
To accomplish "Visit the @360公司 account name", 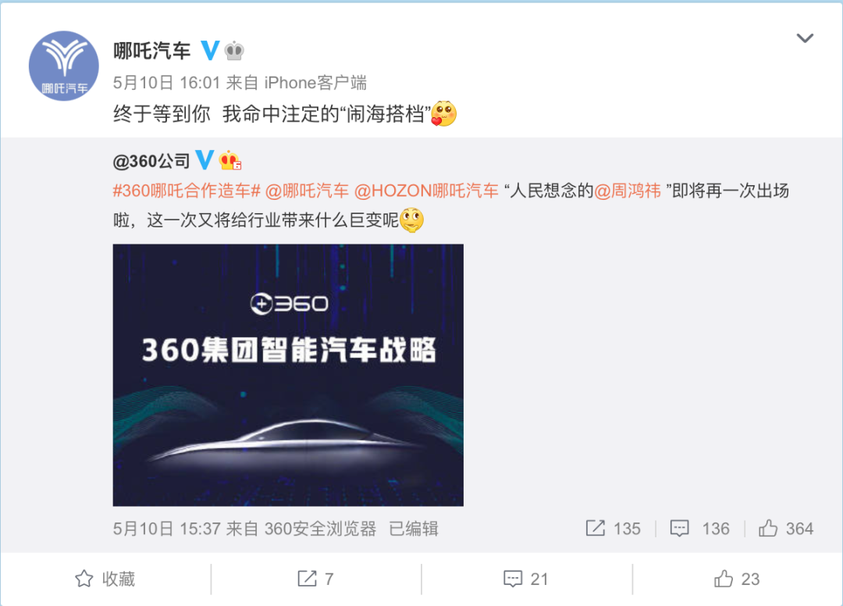I will (151, 161).
